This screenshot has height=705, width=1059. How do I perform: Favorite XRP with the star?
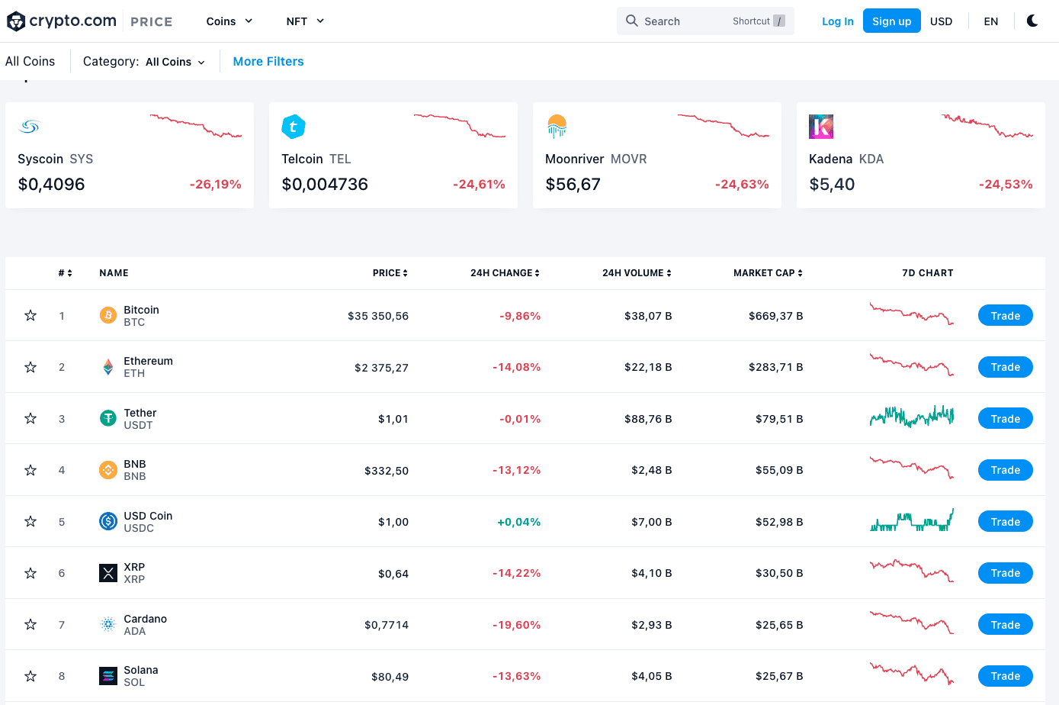pos(30,573)
